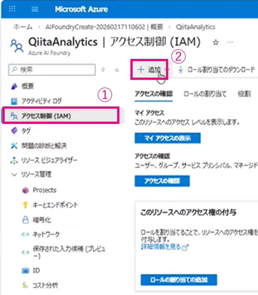Viewport: 258px width, 295px height.
Task: Click the 保存された入力候補 icon
Action: point(25,253)
